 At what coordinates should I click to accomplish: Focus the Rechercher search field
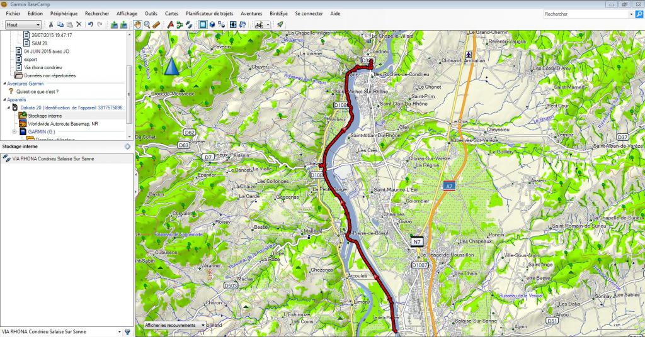coord(586,14)
